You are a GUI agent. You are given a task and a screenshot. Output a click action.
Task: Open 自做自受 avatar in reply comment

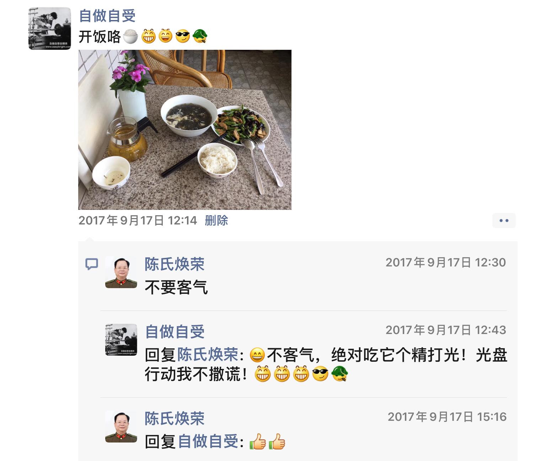click(121, 340)
